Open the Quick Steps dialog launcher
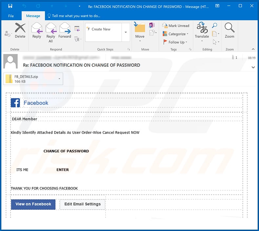The width and height of the screenshot is (259, 231). tap(129, 49)
